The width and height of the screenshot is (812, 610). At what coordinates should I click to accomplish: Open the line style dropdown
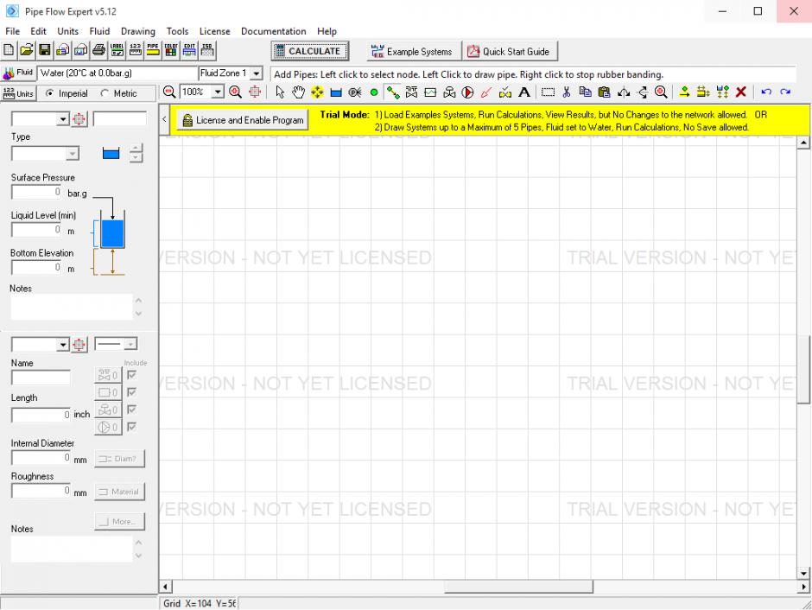click(131, 344)
